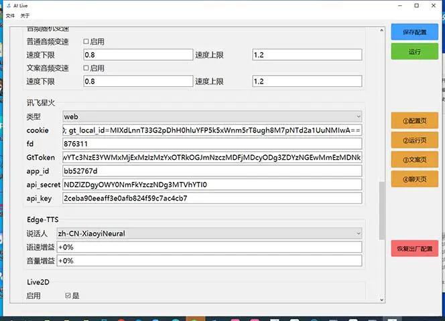The height and width of the screenshot is (321, 445).
Task: Open the 关于 (About) menu
Action: [25, 15]
